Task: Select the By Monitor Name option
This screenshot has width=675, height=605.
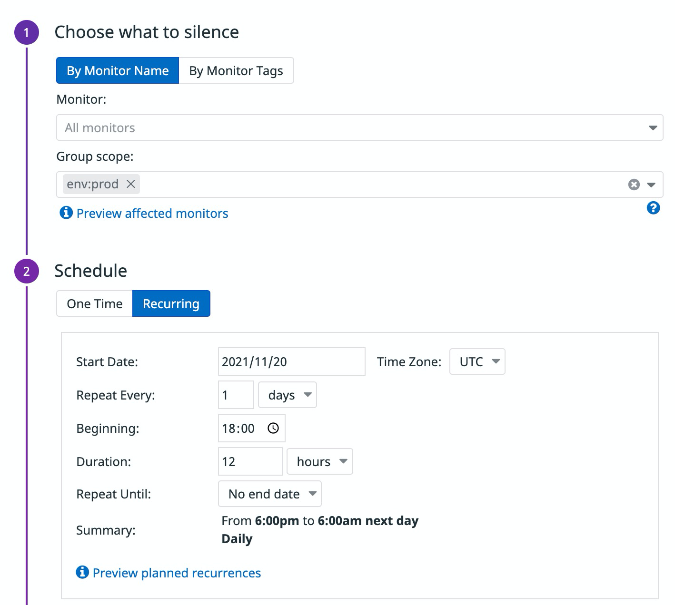Action: click(118, 71)
